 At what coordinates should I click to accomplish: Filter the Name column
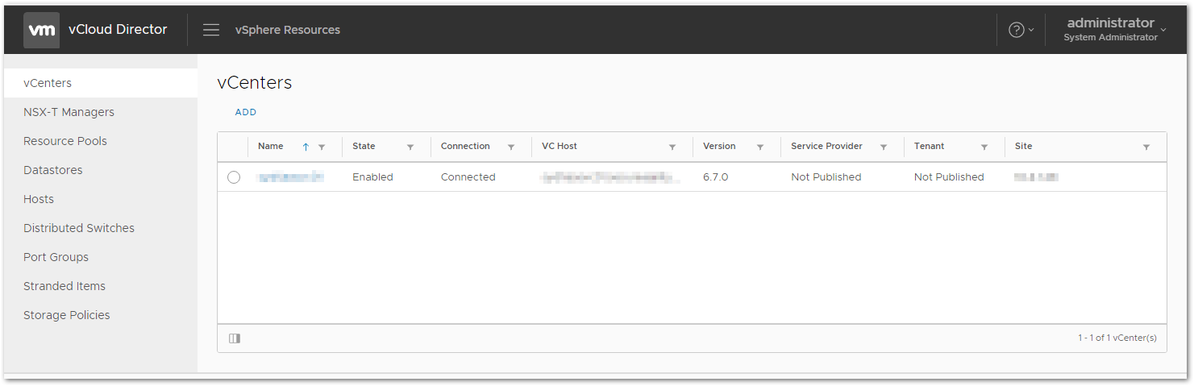coord(322,147)
